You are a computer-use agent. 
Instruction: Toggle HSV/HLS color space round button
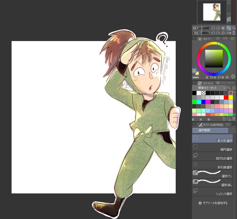click(233, 77)
